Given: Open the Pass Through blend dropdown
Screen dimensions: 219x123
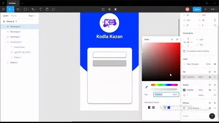Looking at the screenshot, I should pos(193,64).
